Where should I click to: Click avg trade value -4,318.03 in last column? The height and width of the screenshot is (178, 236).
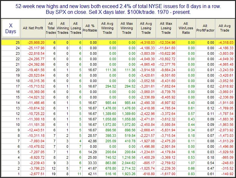[226, 42]
